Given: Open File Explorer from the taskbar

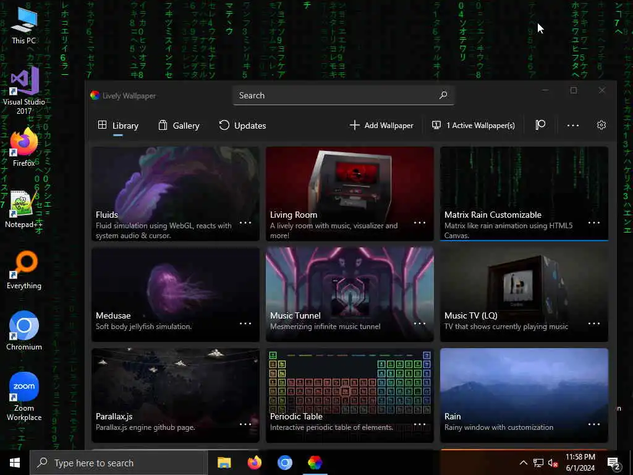Looking at the screenshot, I should 224,463.
